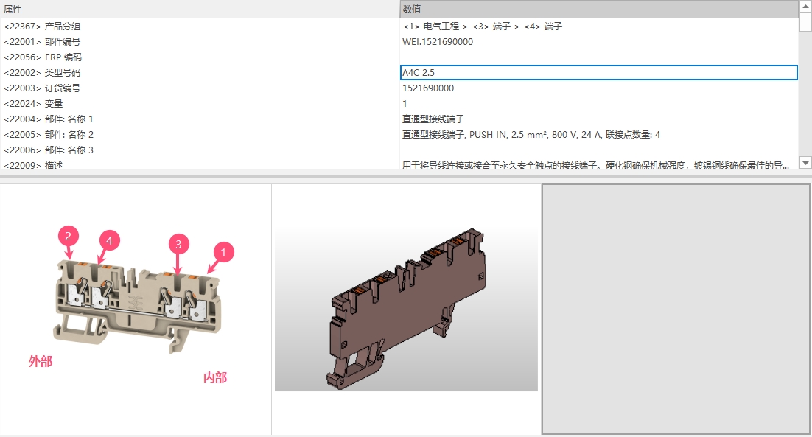Edit the 类型号码 field containing A4C 2.5
The width and height of the screenshot is (812, 437).
pyautogui.click(x=598, y=72)
